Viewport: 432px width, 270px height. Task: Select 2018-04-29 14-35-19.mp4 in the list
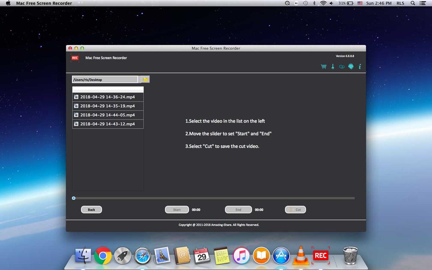[108, 106]
